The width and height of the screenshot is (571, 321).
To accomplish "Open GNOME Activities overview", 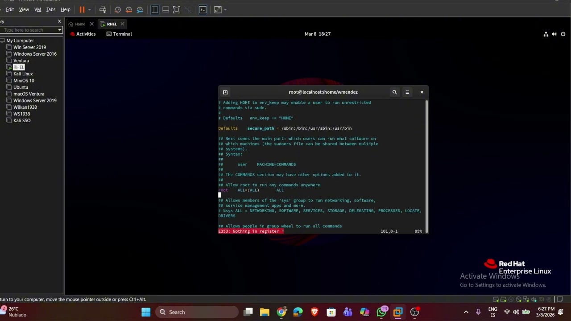I will 83,34.
